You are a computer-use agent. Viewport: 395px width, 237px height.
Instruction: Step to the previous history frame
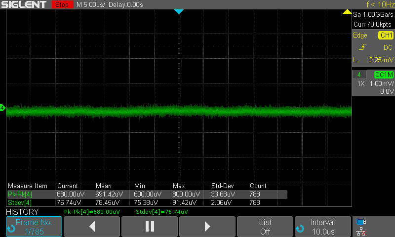tap(92, 227)
